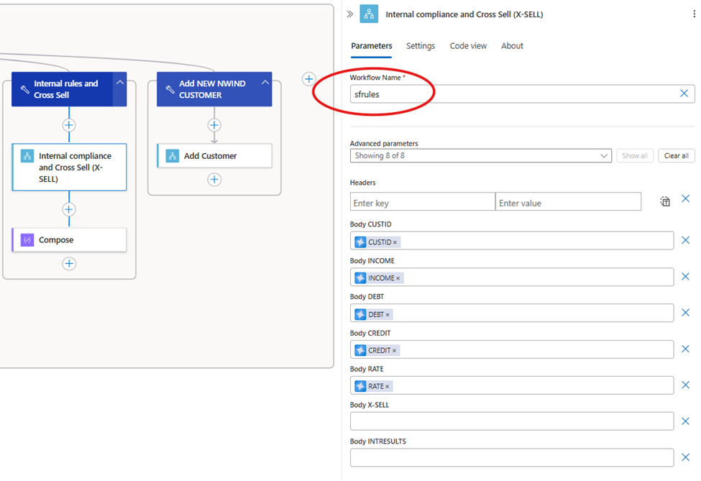Image resolution: width=701 pixels, height=481 pixels.
Task: Click the Clear all button
Action: pos(676,155)
